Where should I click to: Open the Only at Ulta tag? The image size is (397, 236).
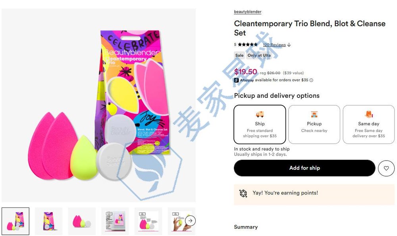[259, 55]
